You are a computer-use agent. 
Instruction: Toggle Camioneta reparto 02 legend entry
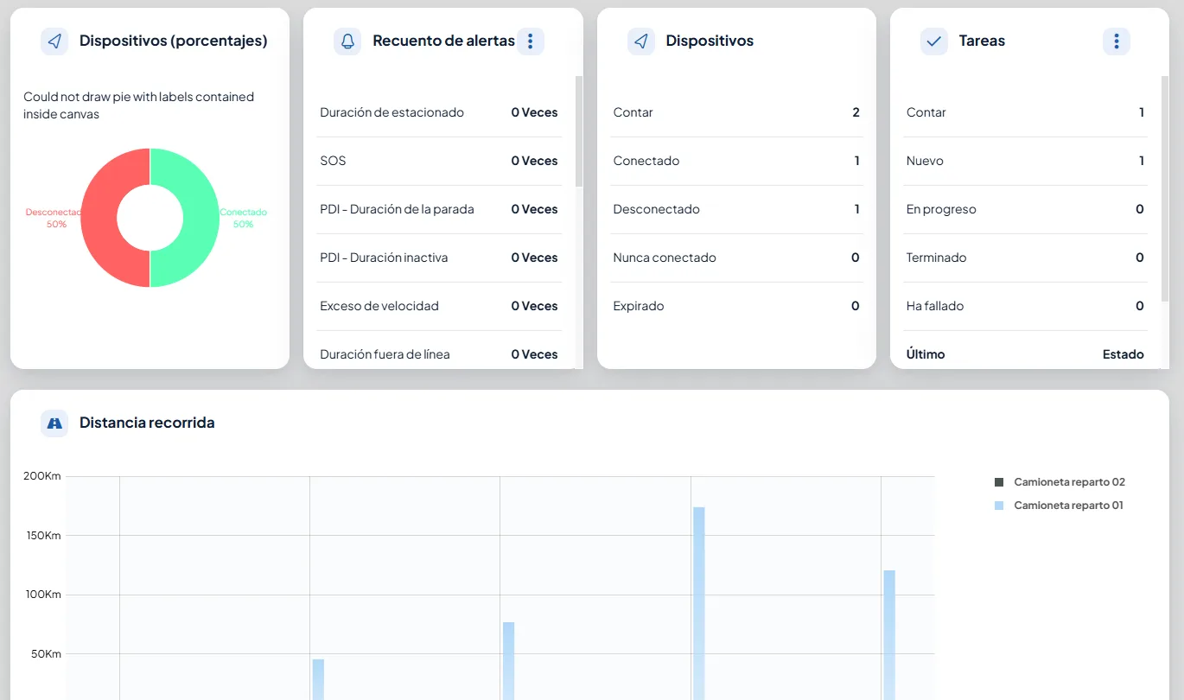1060,482
